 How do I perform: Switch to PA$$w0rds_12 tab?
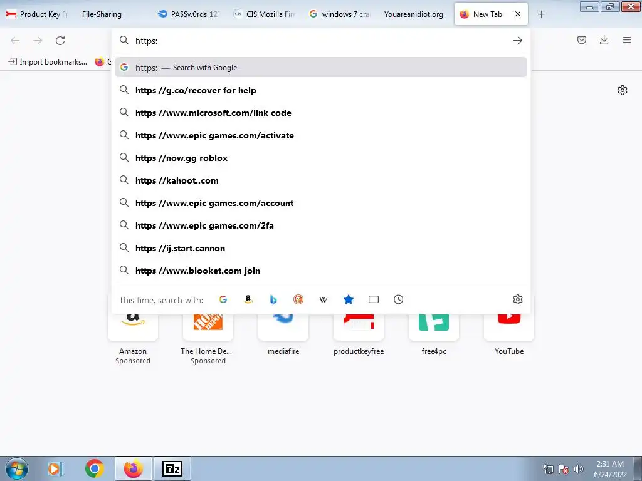(x=188, y=14)
